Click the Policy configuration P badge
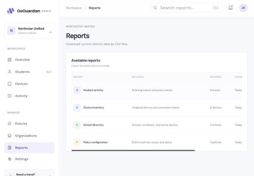The height and width of the screenshot is (176, 254). [x=77, y=142]
